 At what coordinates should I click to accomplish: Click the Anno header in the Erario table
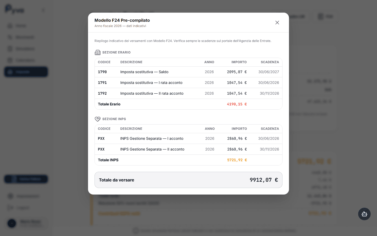tap(209, 62)
